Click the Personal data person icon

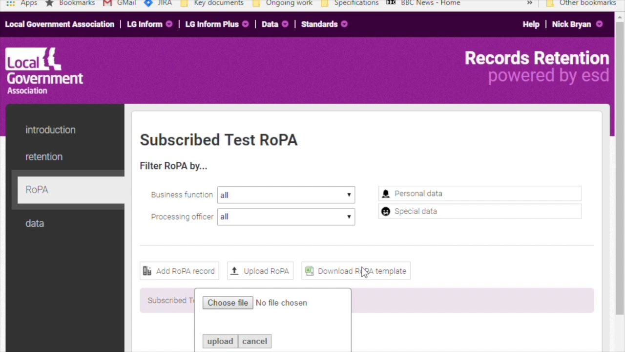(x=386, y=194)
